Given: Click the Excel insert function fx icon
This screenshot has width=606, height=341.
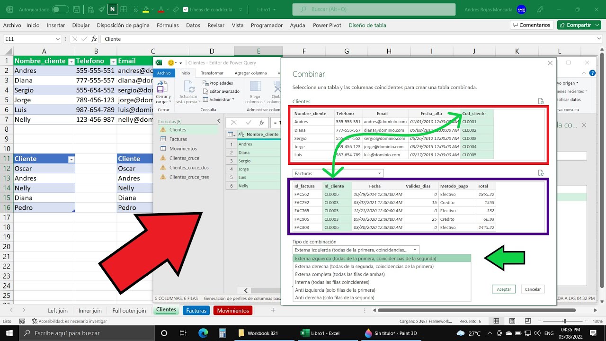Looking at the screenshot, I should click(x=94, y=39).
